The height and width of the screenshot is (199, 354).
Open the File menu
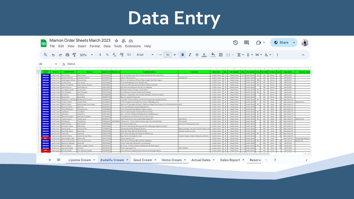coord(52,46)
